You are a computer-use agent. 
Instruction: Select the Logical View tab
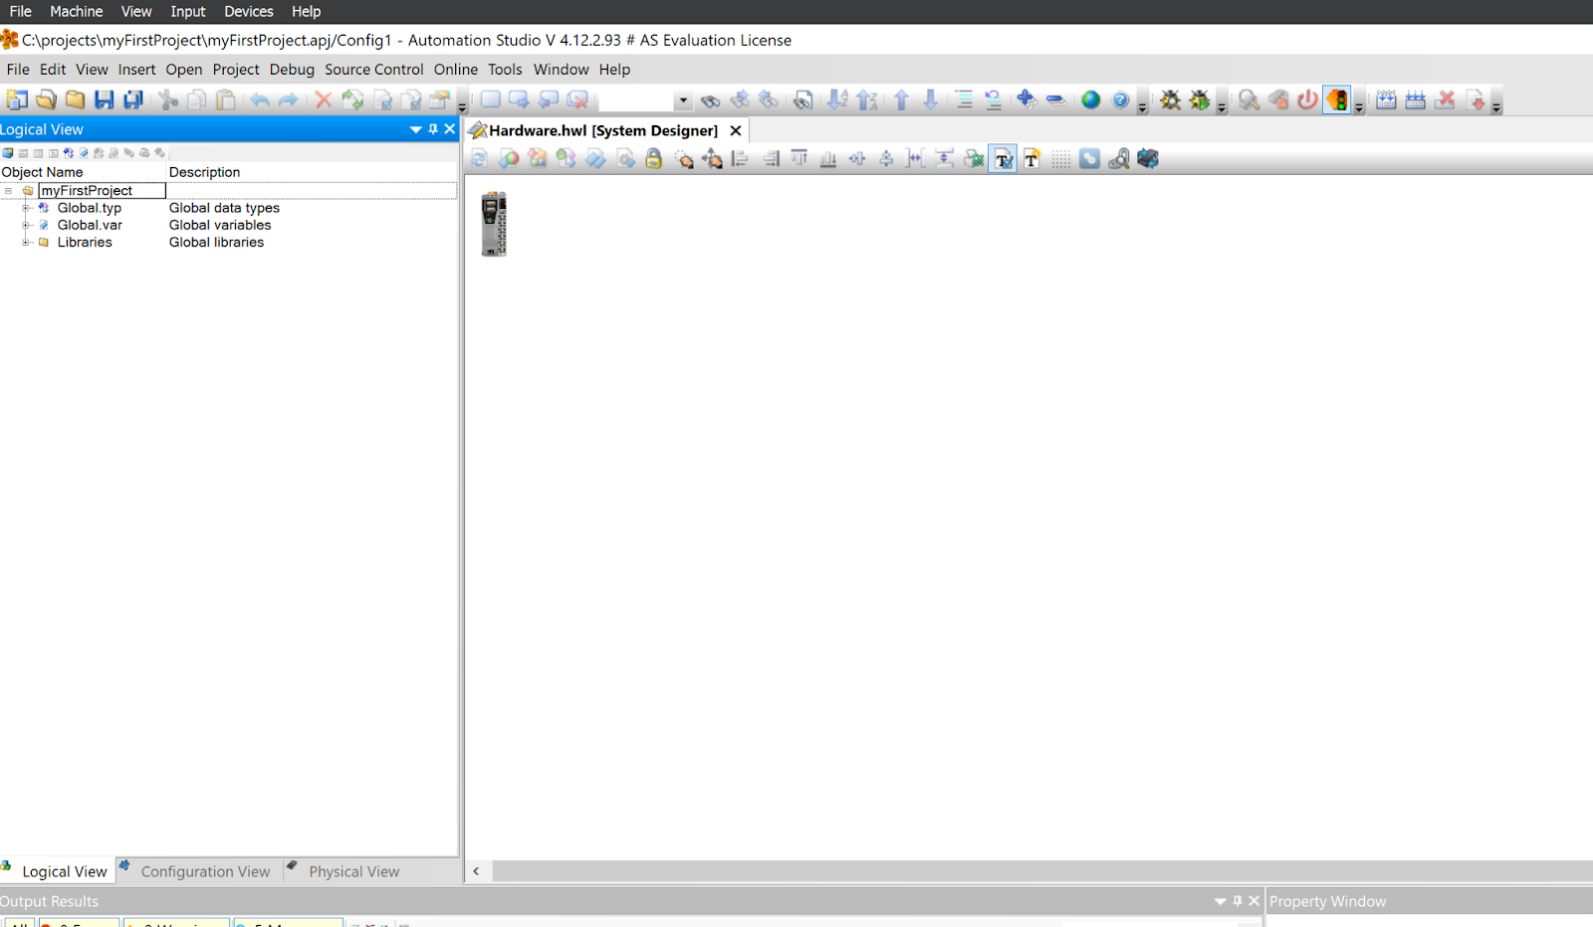57,871
